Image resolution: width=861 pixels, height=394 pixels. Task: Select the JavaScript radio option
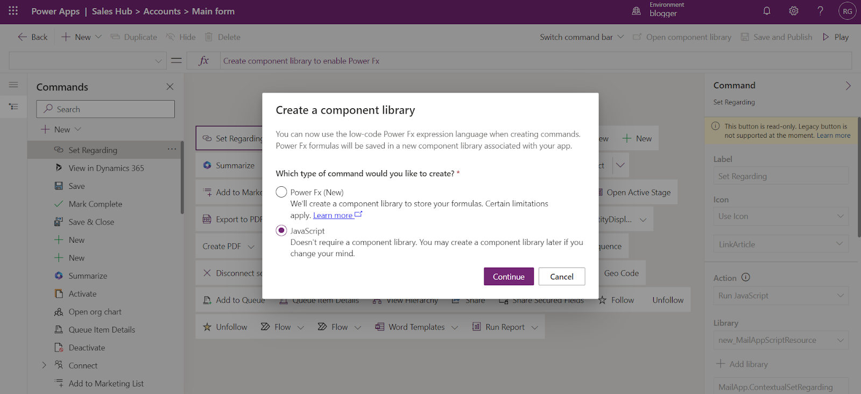[281, 230]
